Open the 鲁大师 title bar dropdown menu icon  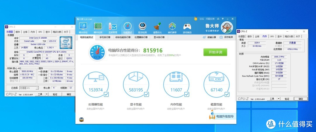tap(222, 19)
